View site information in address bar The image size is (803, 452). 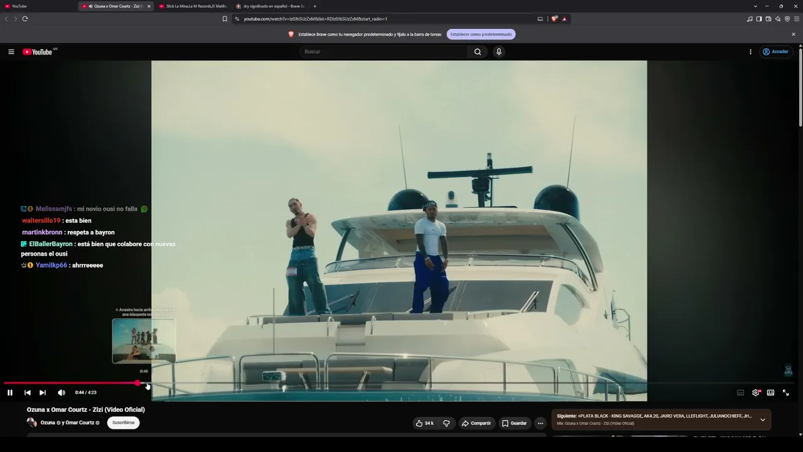pyautogui.click(x=237, y=19)
